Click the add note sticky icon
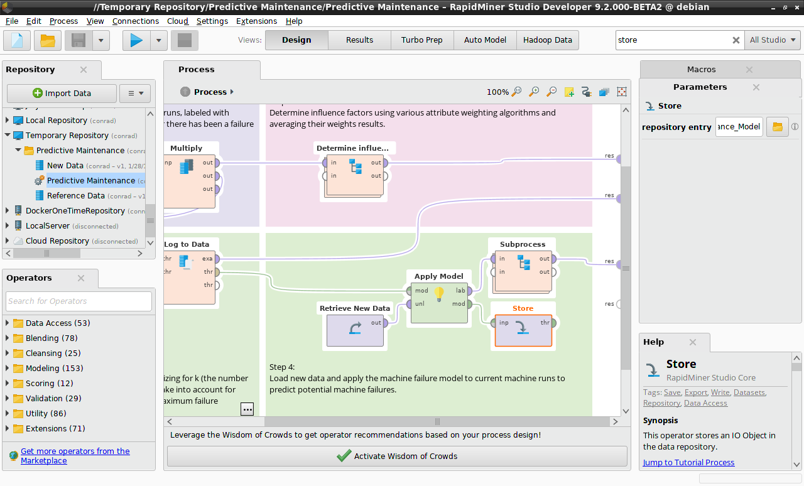 pos(569,92)
